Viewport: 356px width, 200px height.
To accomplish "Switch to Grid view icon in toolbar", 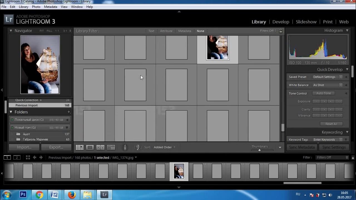I will pos(80,147).
